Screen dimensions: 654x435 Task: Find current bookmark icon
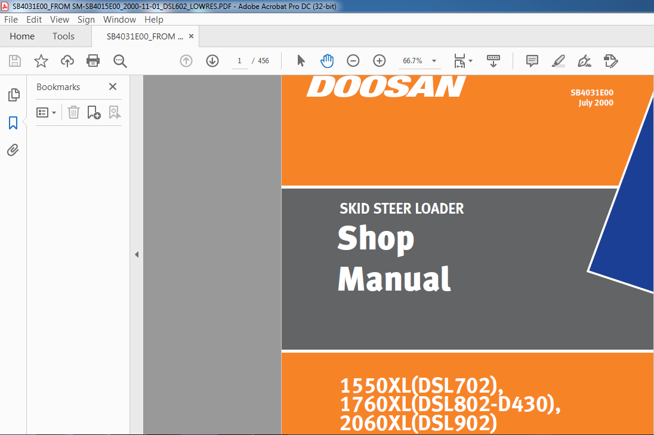[115, 113]
